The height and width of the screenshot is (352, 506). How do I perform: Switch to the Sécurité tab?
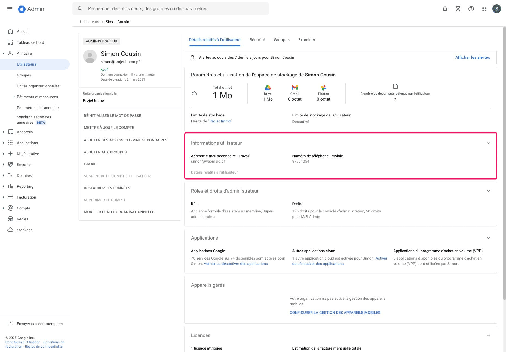click(x=257, y=40)
